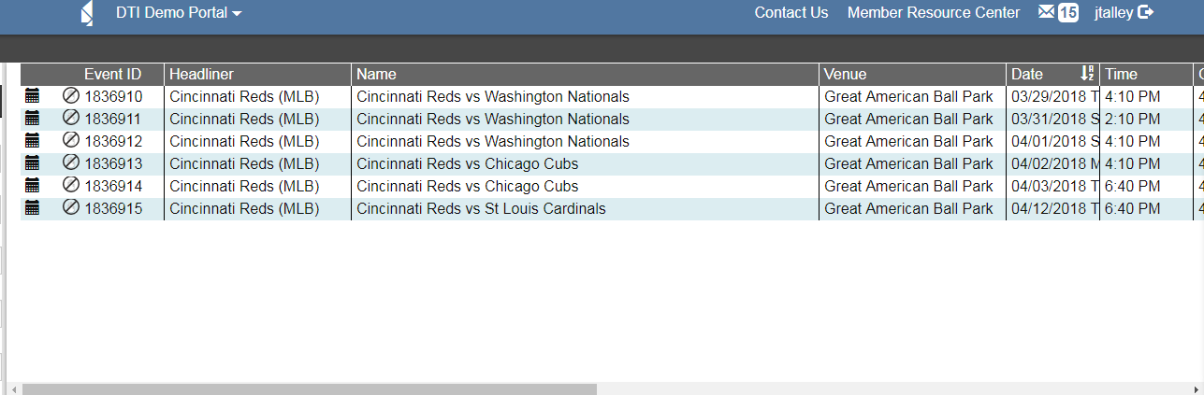Image resolution: width=1204 pixels, height=395 pixels.
Task: Click the block icon beside event 1836913
Action: (71, 162)
